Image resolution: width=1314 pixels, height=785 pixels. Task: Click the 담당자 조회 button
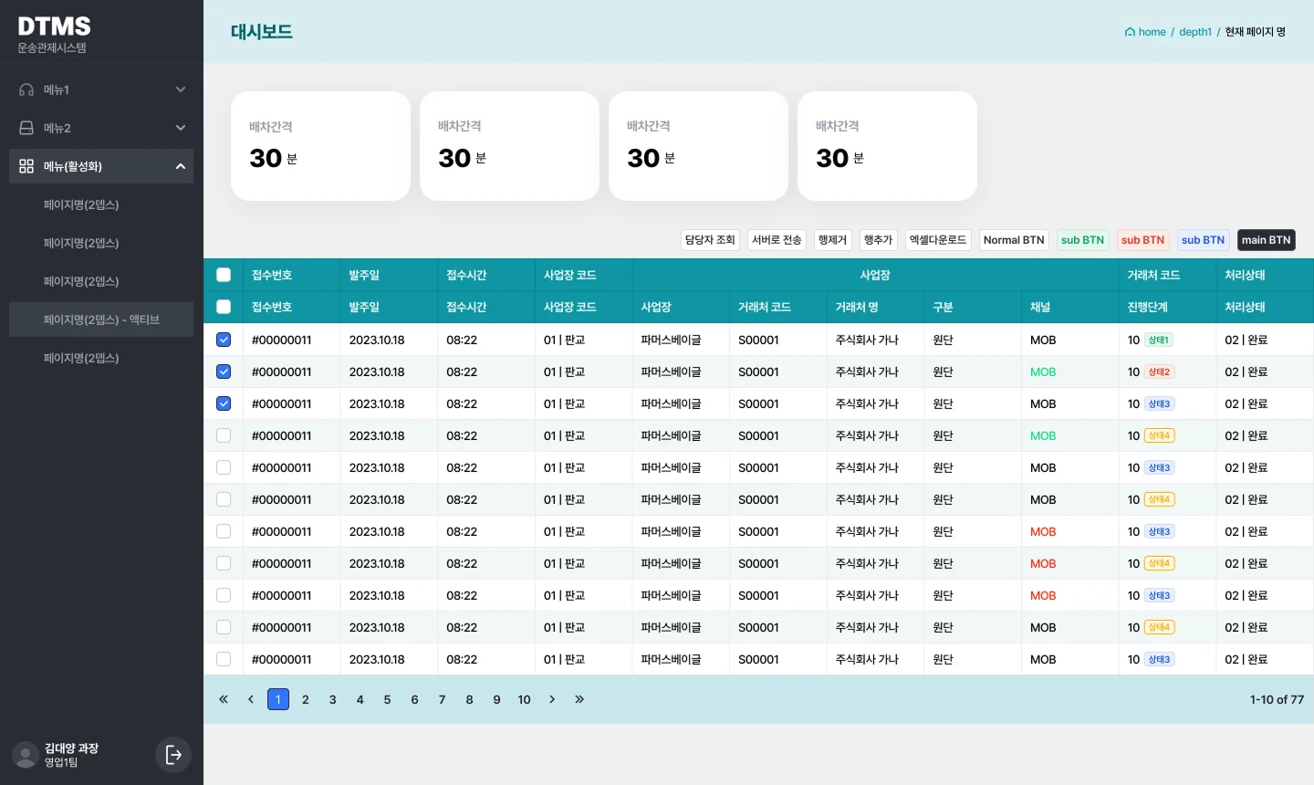pyautogui.click(x=710, y=240)
